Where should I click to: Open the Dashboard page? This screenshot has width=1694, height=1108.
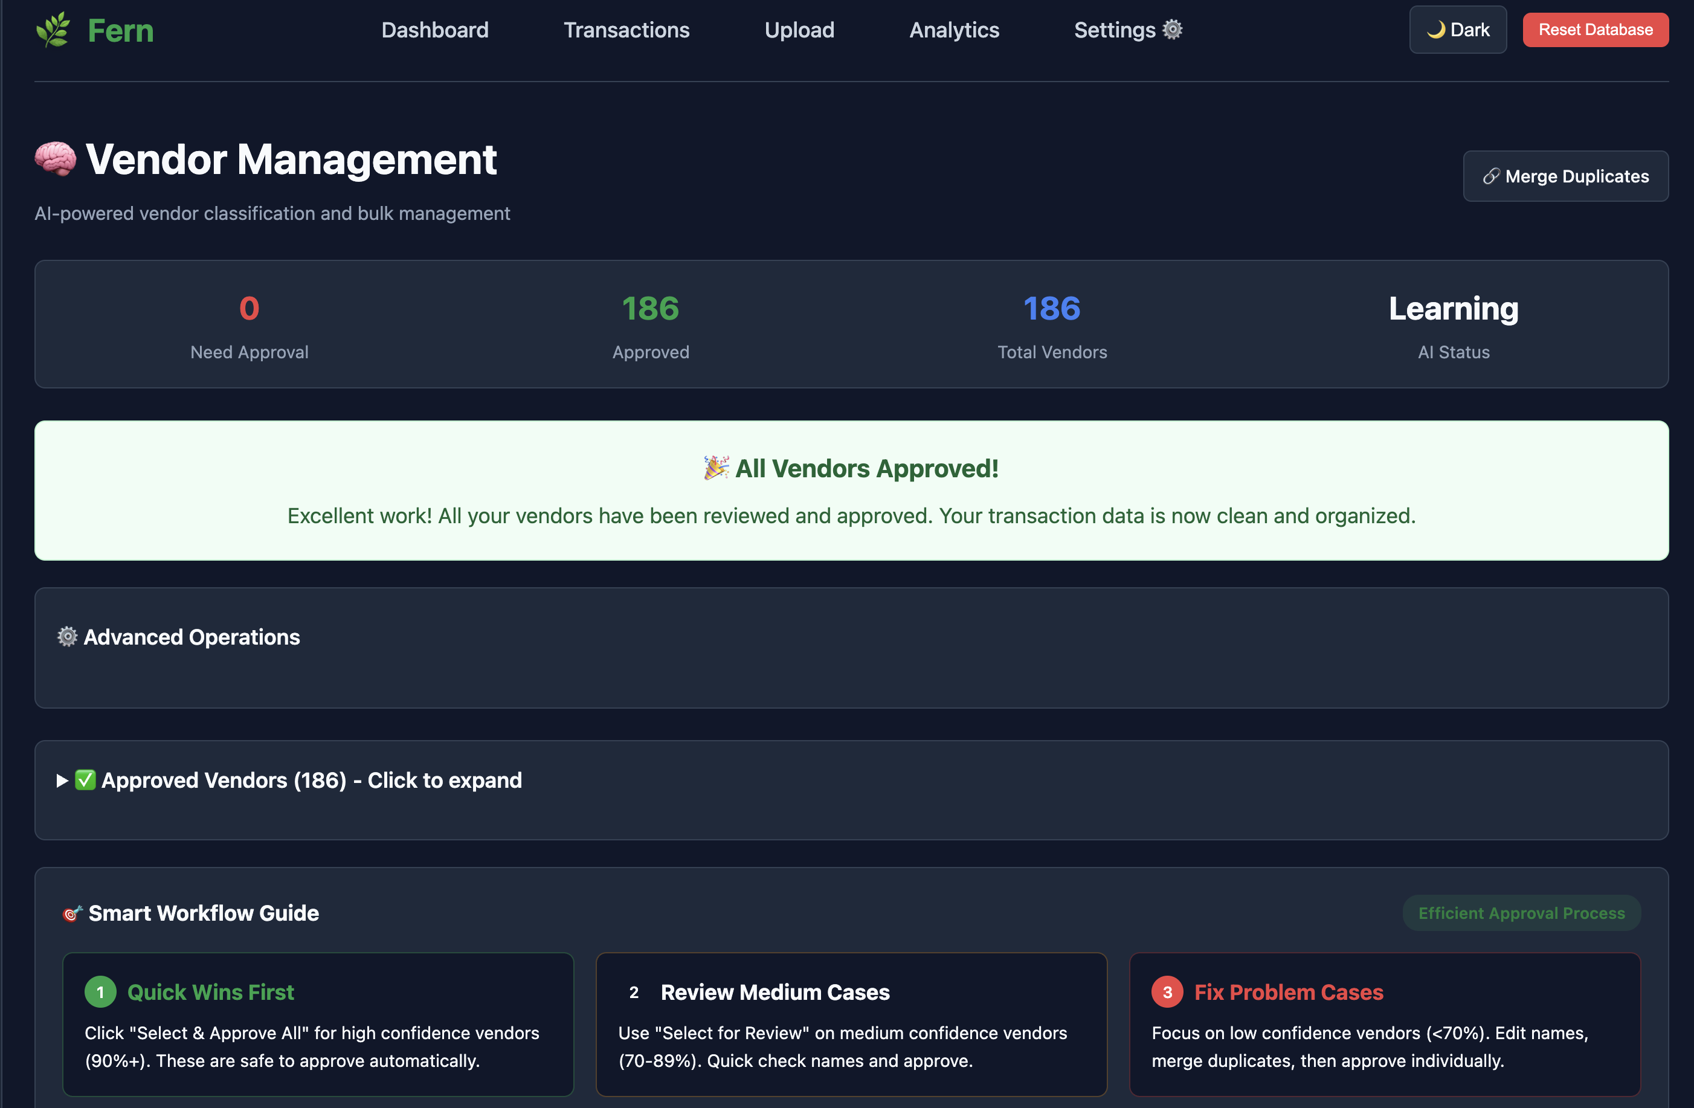point(435,30)
